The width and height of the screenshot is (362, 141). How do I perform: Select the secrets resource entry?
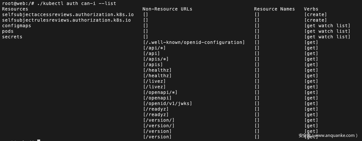(x=12, y=37)
